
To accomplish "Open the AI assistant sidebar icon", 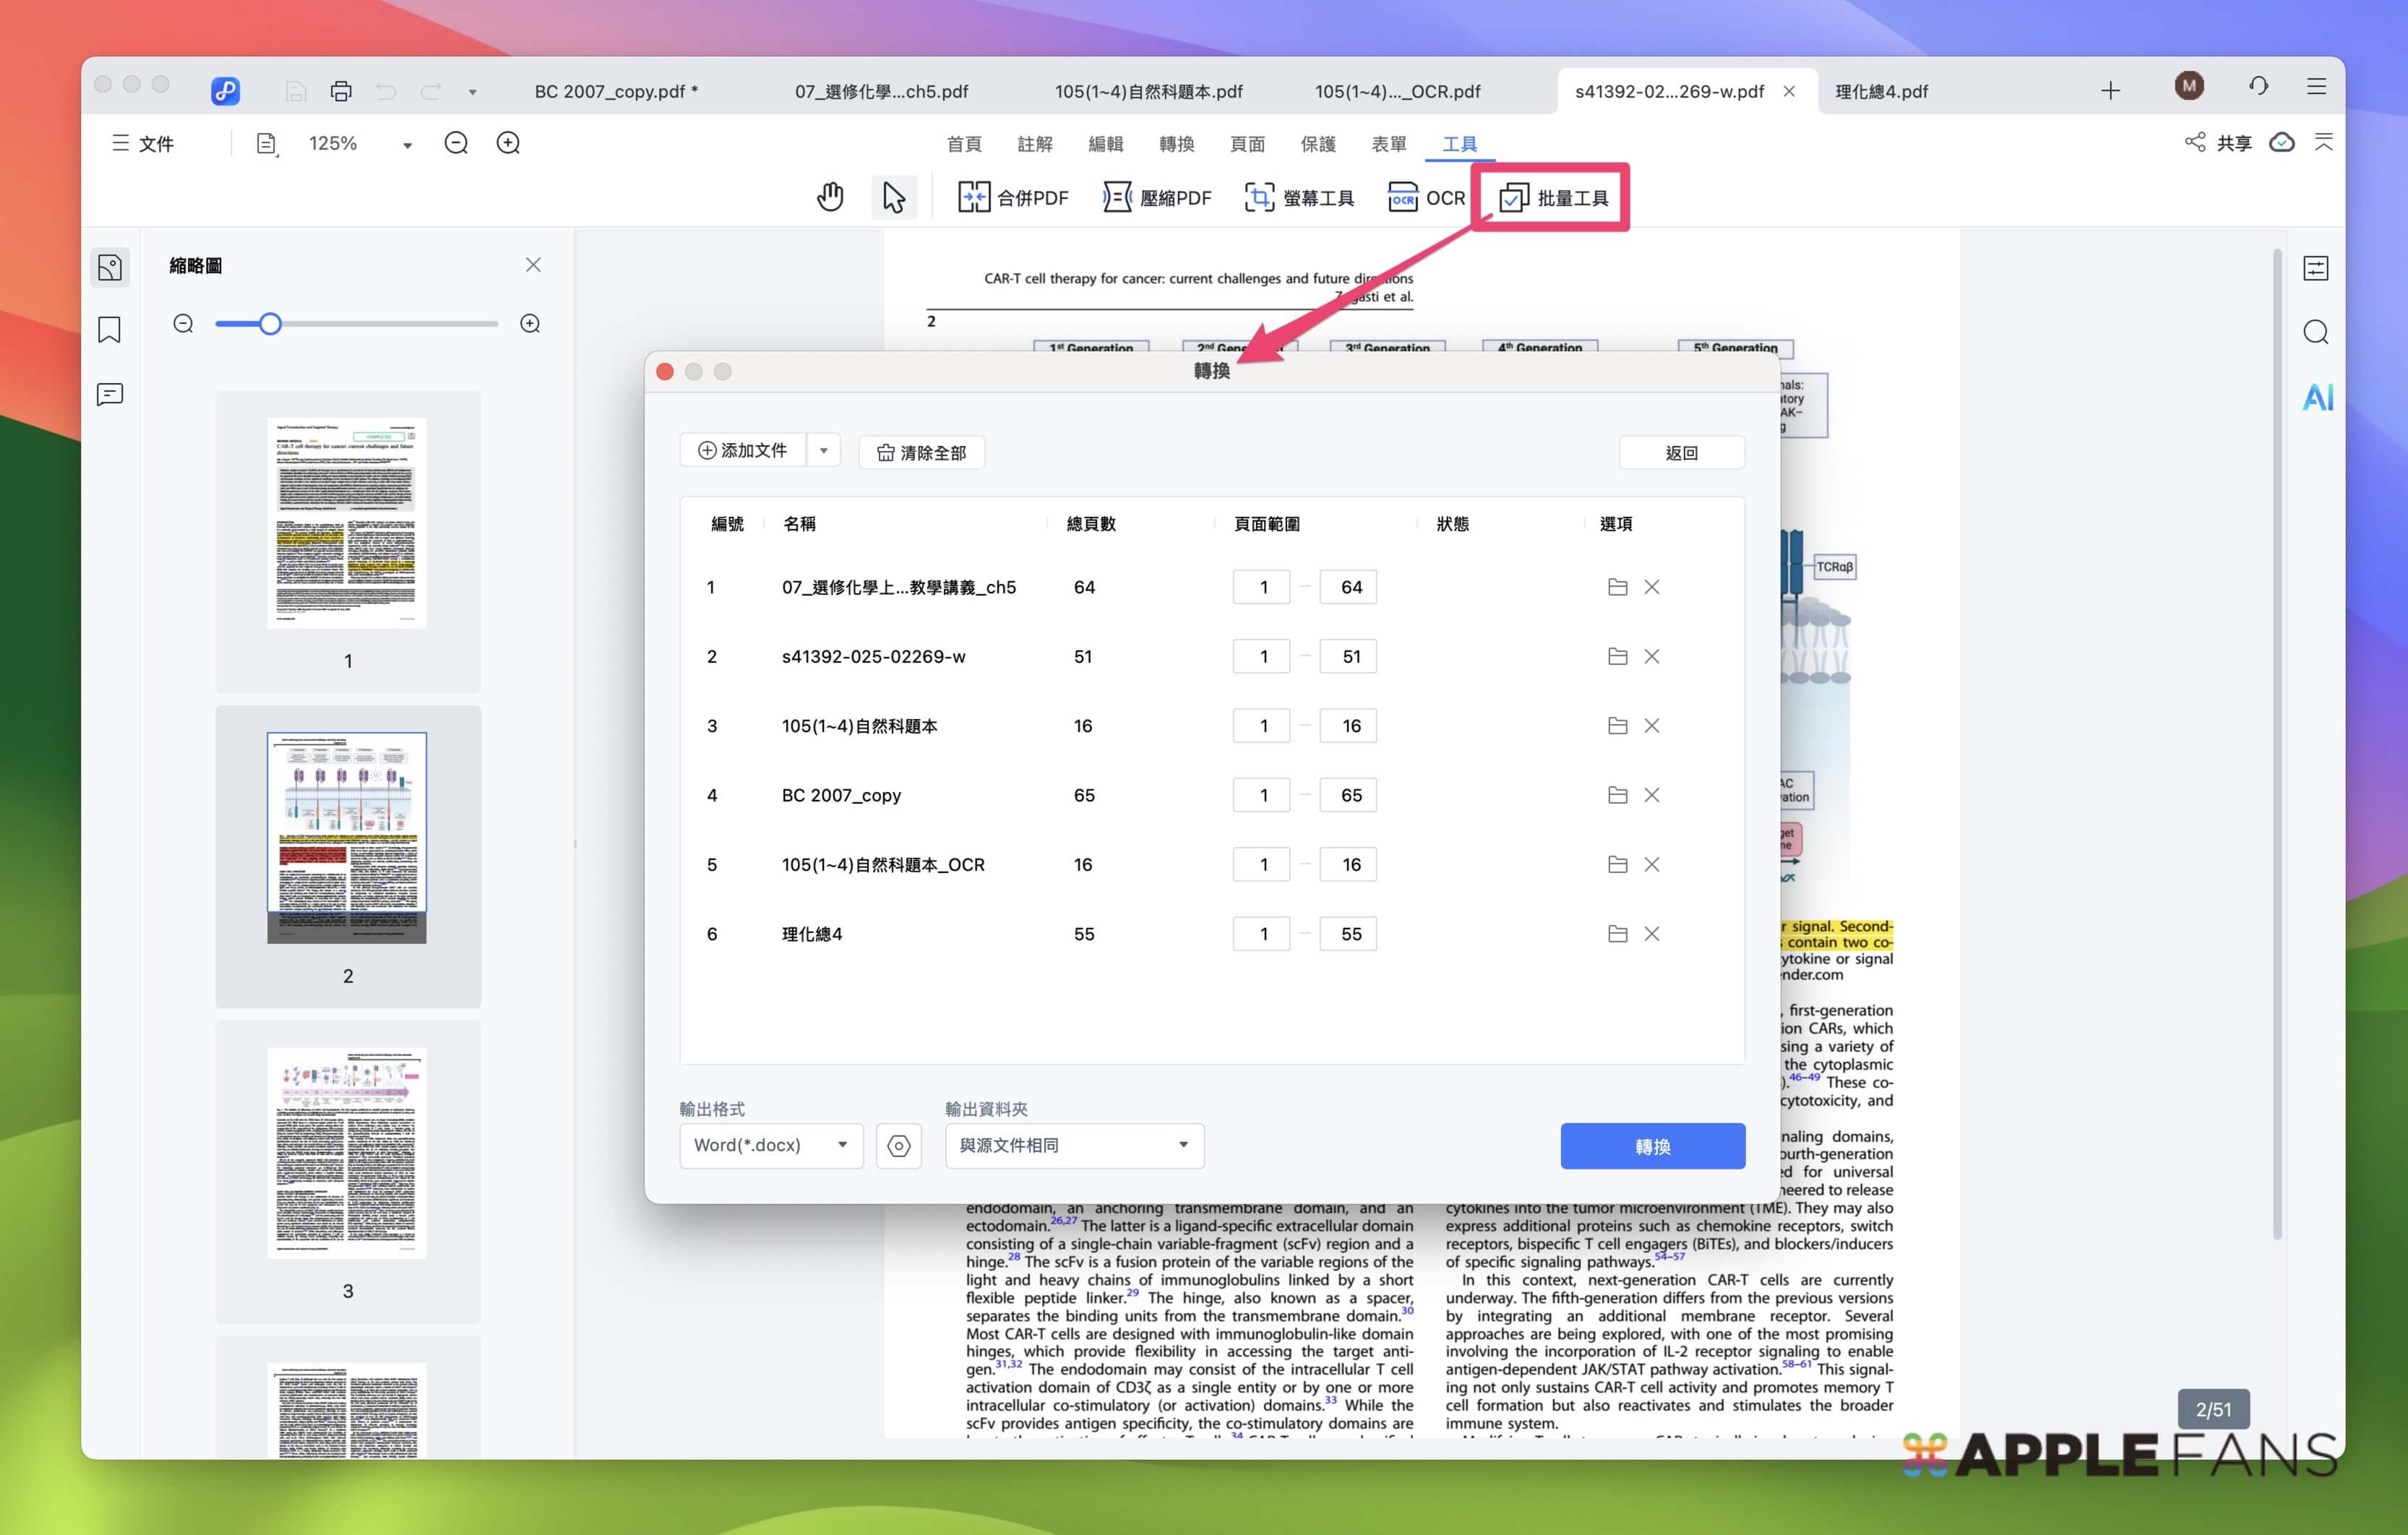I will click(2316, 397).
